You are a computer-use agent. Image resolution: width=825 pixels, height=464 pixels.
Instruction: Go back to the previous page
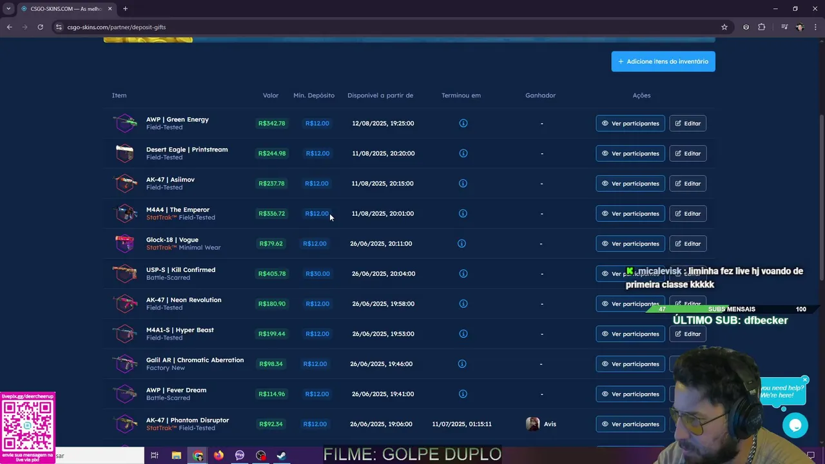[9, 27]
